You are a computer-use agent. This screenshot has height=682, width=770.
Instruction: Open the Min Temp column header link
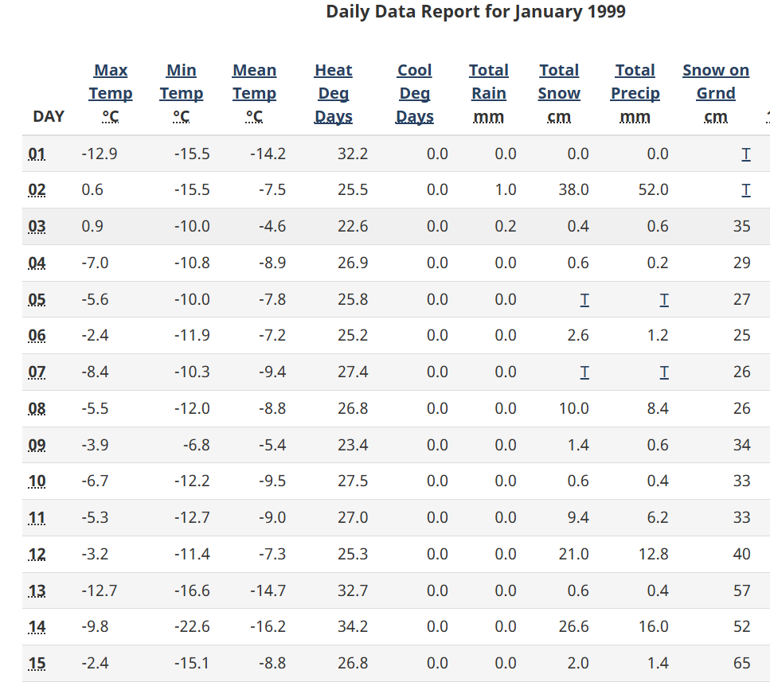coord(182,93)
